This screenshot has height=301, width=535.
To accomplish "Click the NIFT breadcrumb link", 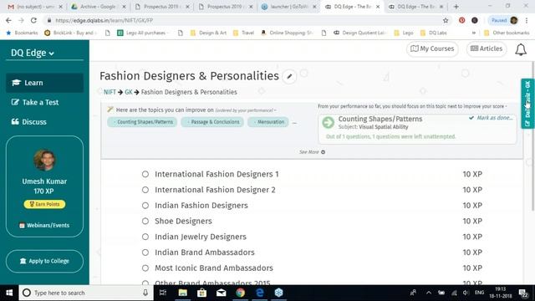I will click(x=110, y=92).
